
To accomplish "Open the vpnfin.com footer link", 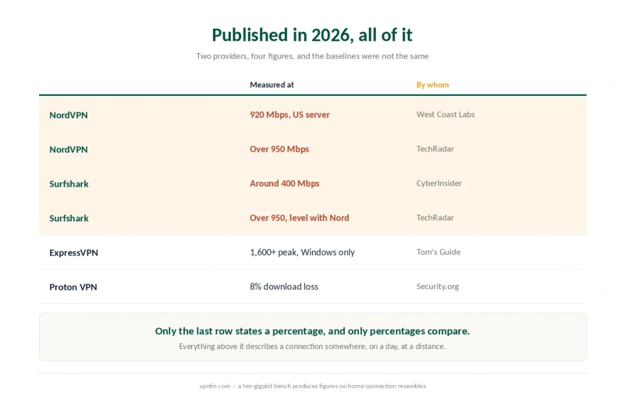I will 215,386.
